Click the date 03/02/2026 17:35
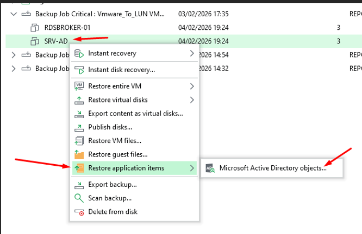 point(203,14)
